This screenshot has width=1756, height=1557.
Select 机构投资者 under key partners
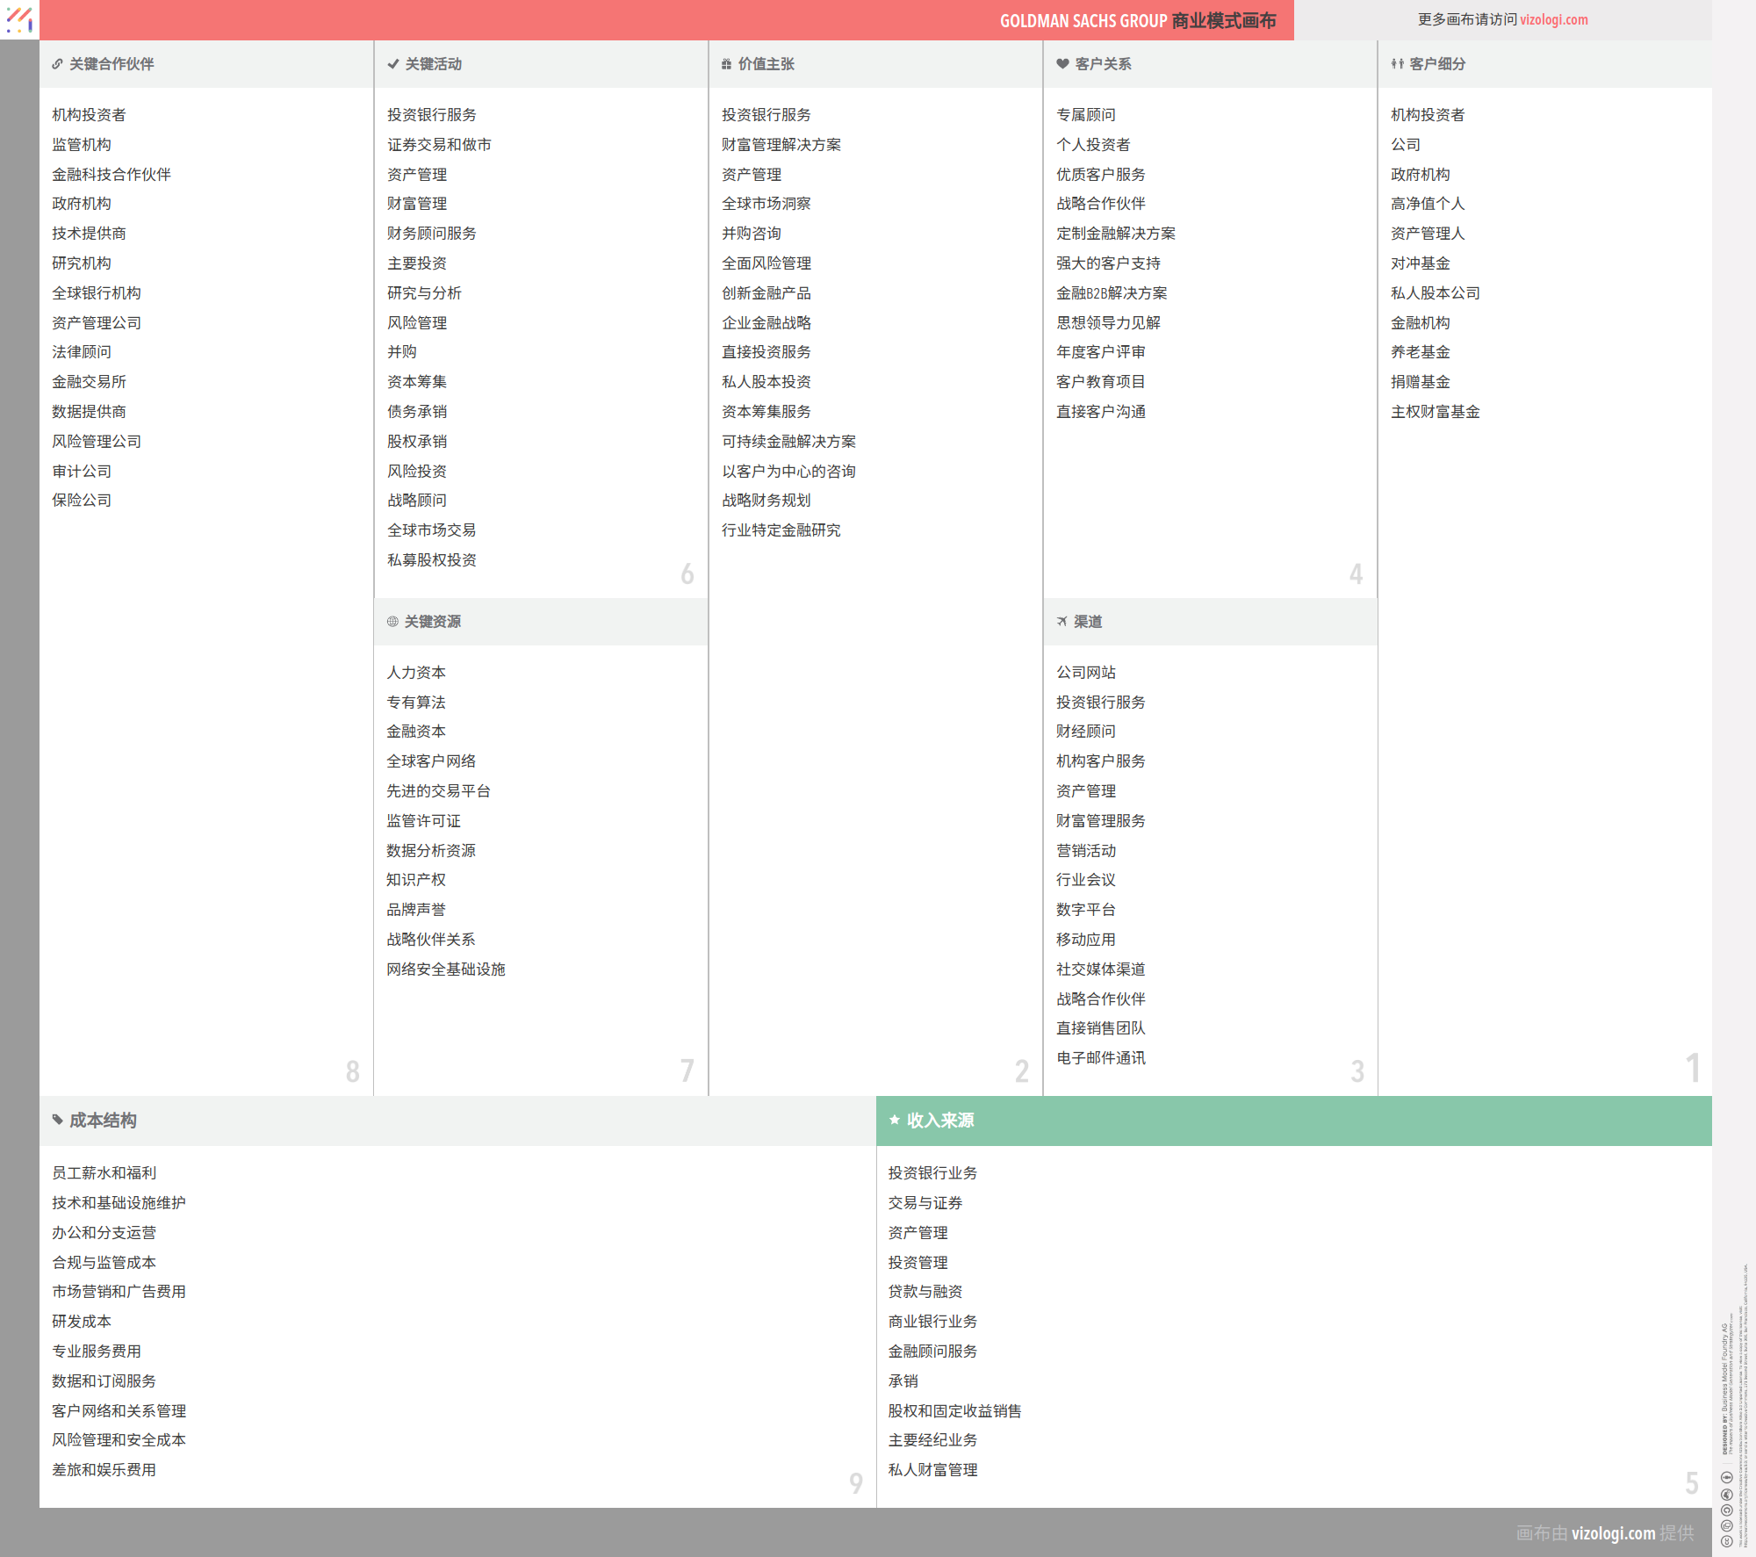(89, 115)
